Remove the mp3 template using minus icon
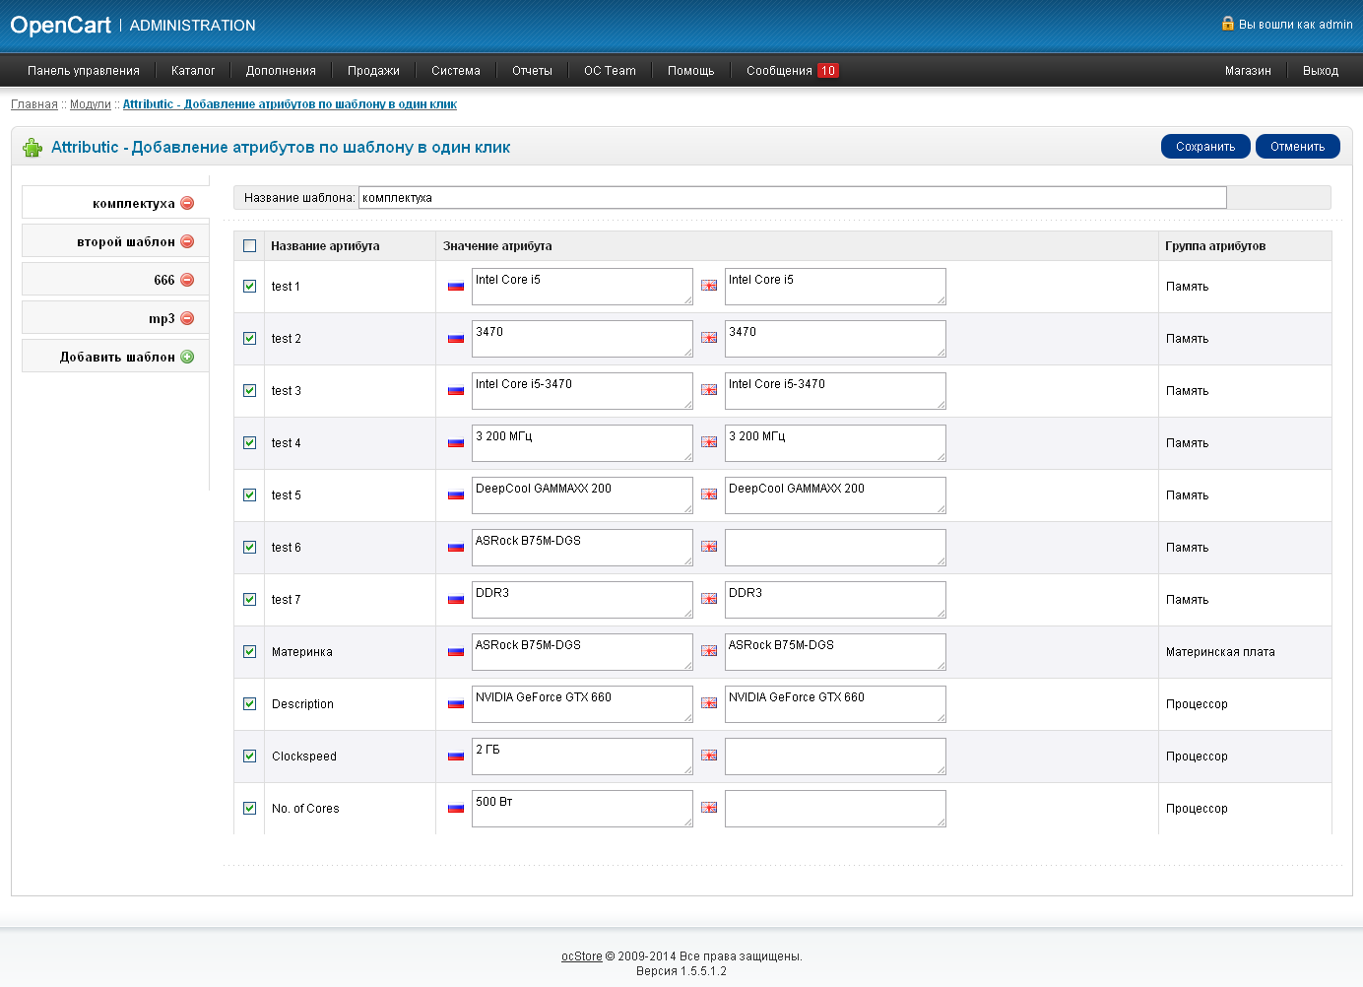The width and height of the screenshot is (1363, 987). 187,319
